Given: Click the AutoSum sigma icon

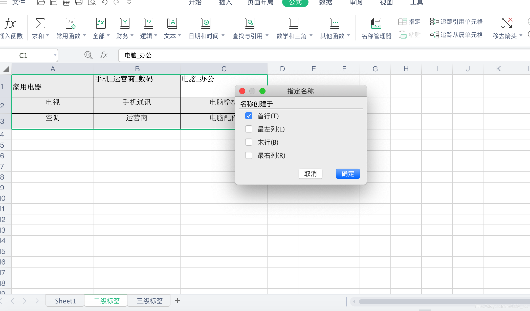Looking at the screenshot, I should (x=40, y=23).
